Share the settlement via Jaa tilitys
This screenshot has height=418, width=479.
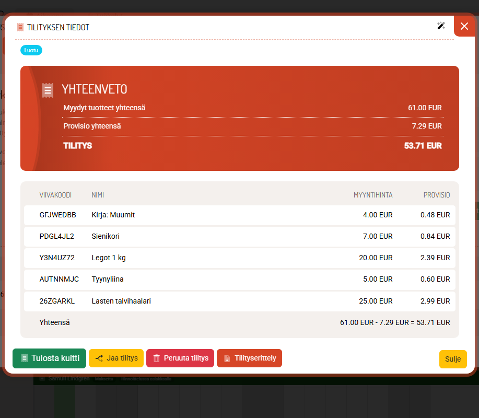point(116,358)
